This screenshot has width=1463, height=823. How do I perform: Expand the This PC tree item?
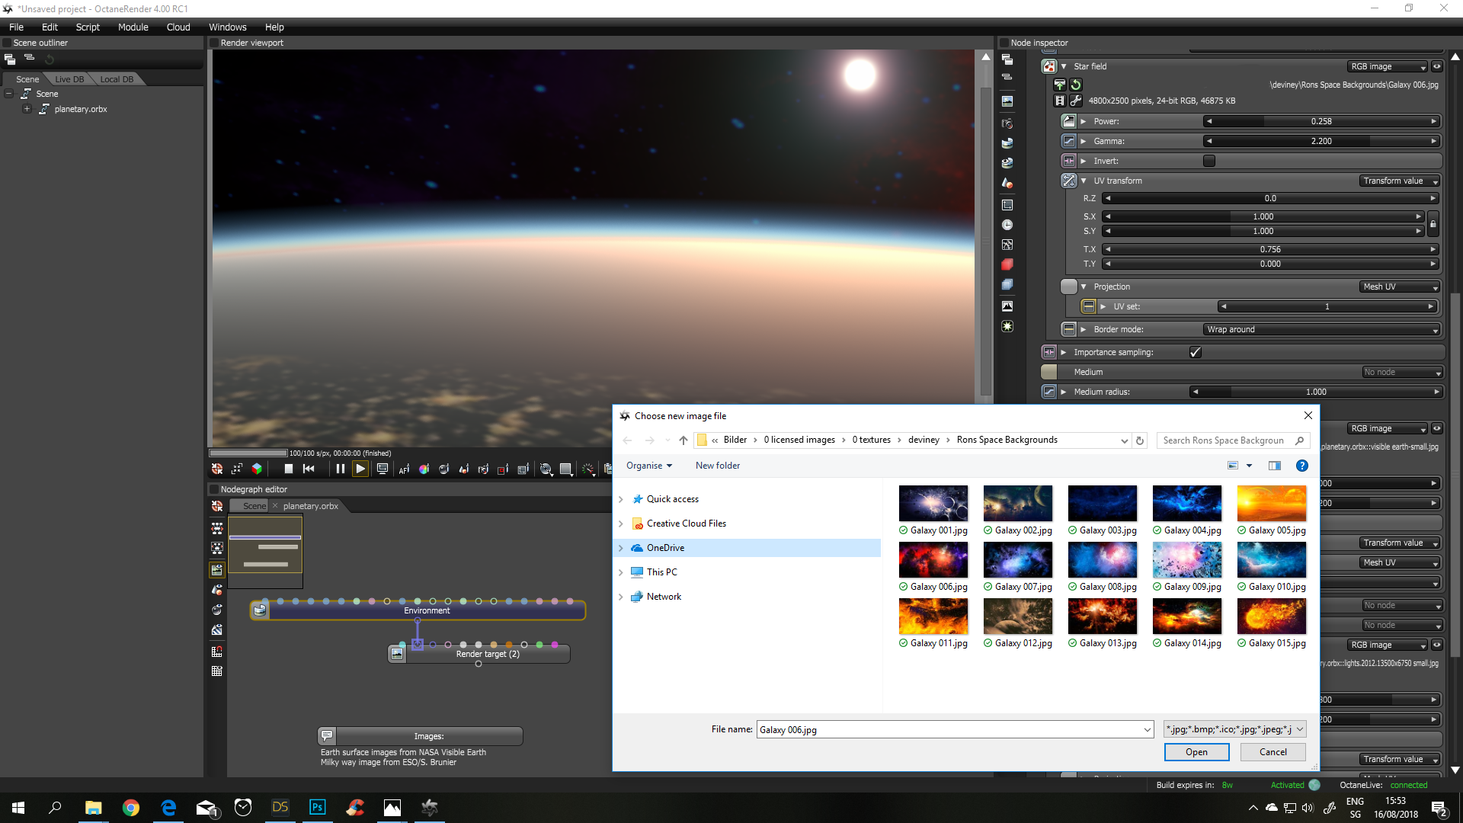621,572
